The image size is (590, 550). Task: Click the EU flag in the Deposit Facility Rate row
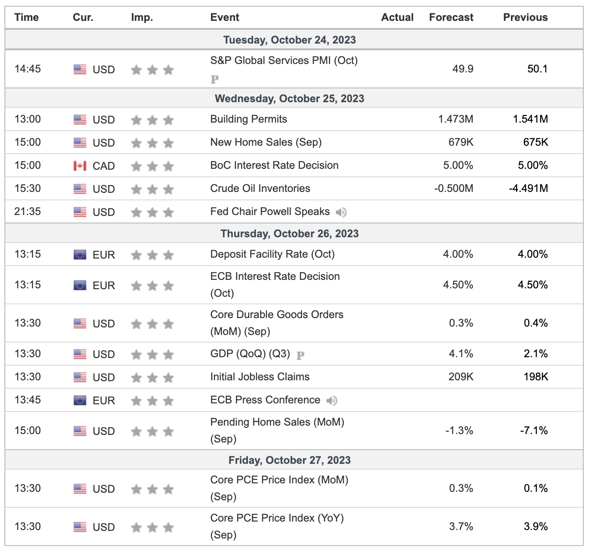click(x=80, y=255)
